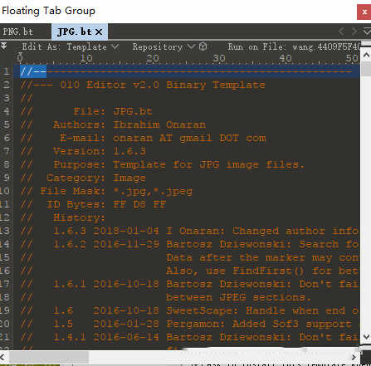Viewport: 371px width, 366px height.
Task: Close the JPG.bt tab with its X
Action: pyautogui.click(x=99, y=32)
